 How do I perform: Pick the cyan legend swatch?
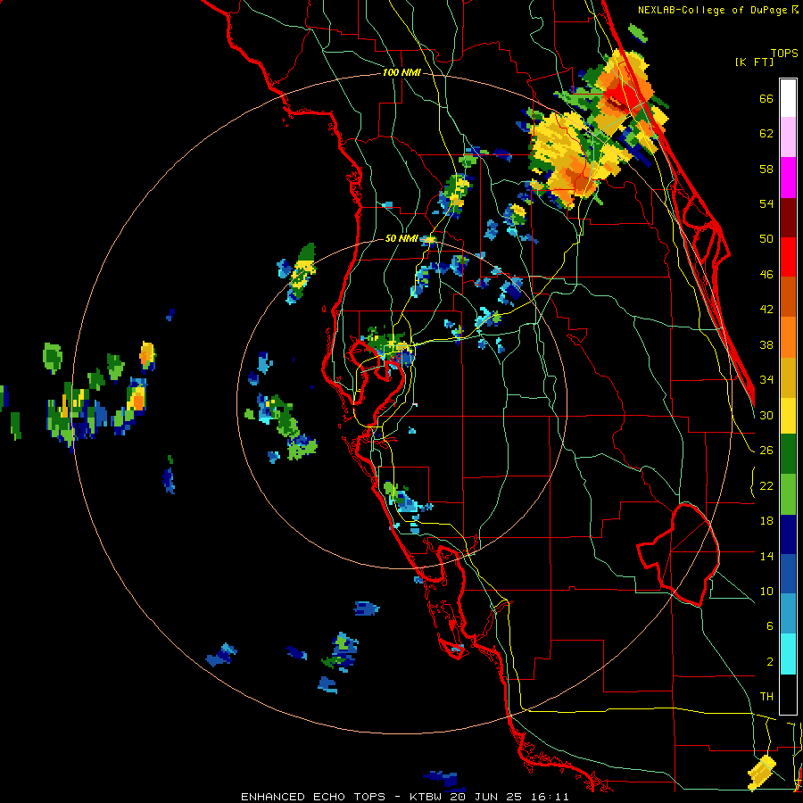(788, 654)
